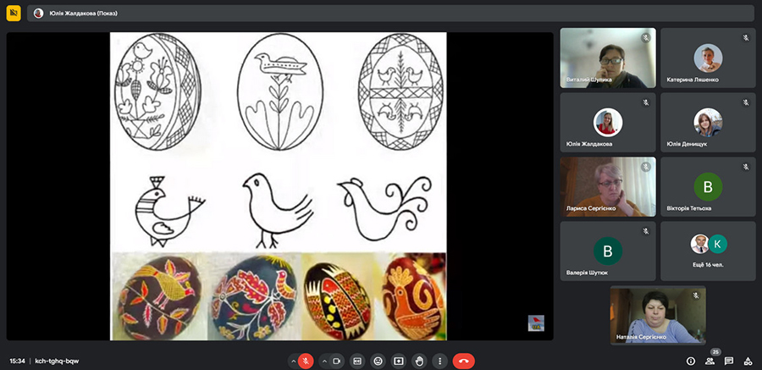Select Виталий Шулика video tile
The image size is (762, 370).
coord(608,58)
